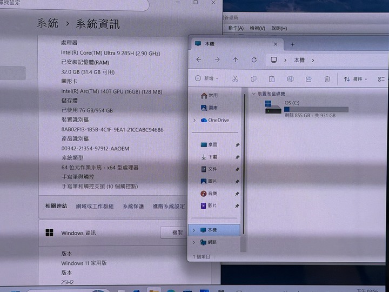
Task: Unpin 下載 using its pin icon
Action: click(237, 157)
